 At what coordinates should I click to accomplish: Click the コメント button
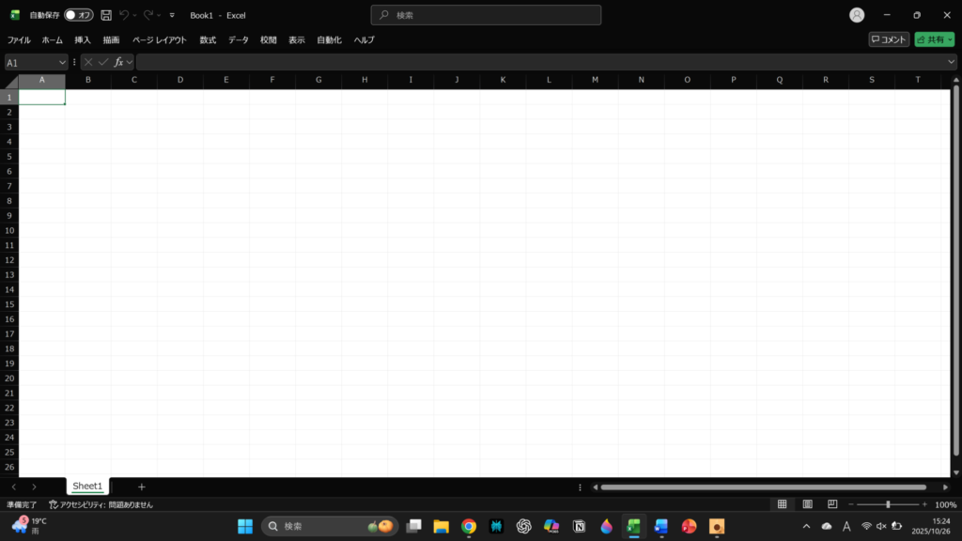pyautogui.click(x=888, y=39)
